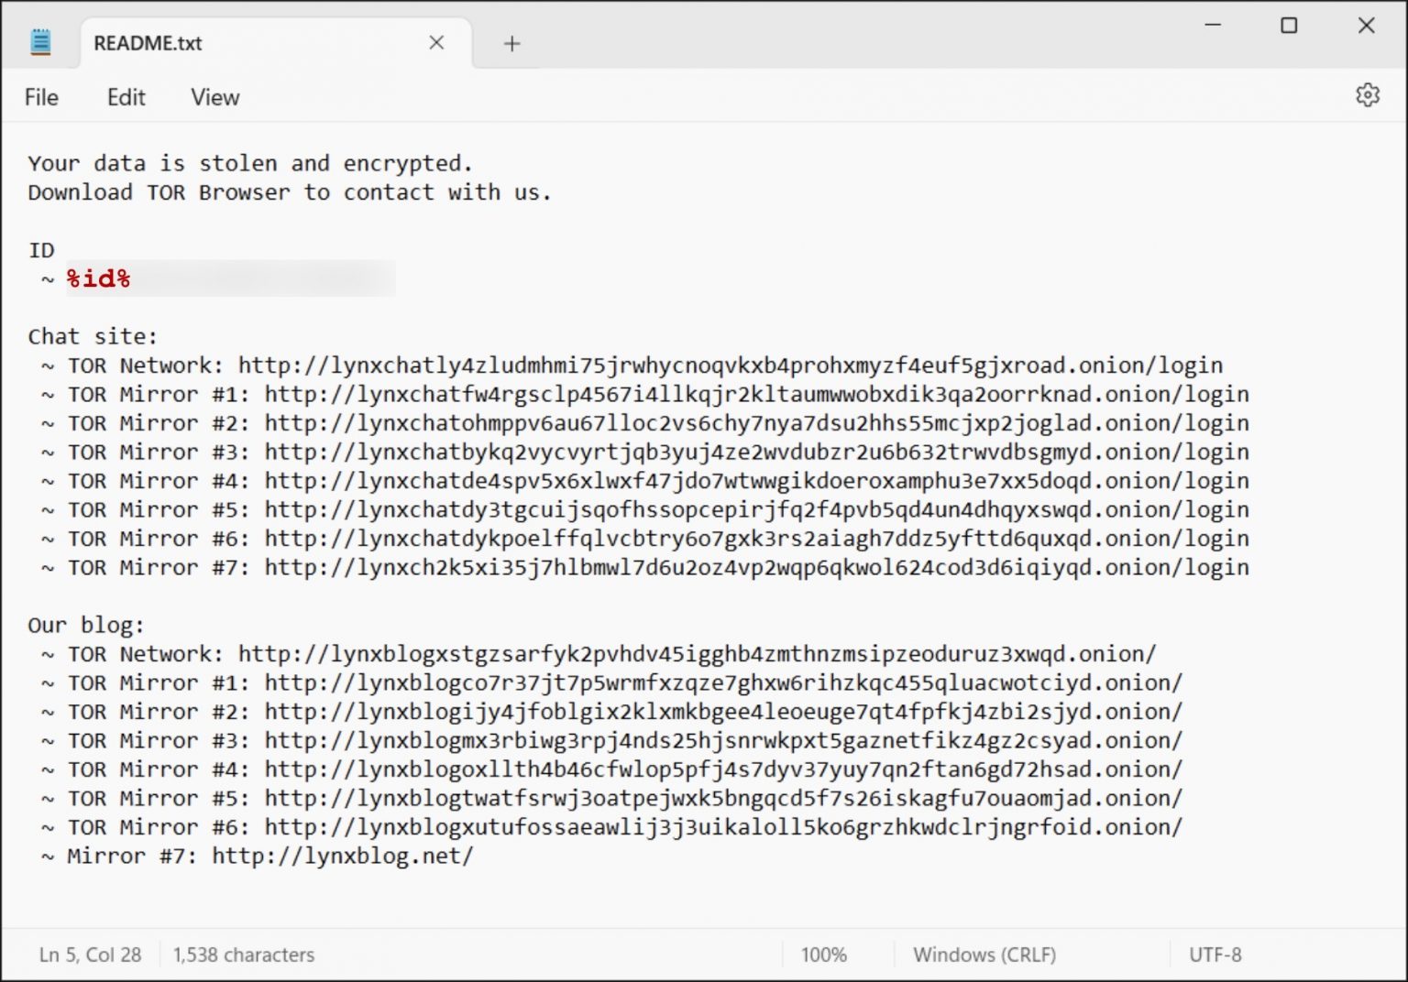The image size is (1408, 982).
Task: Open the settings gear icon
Action: 1368,94
